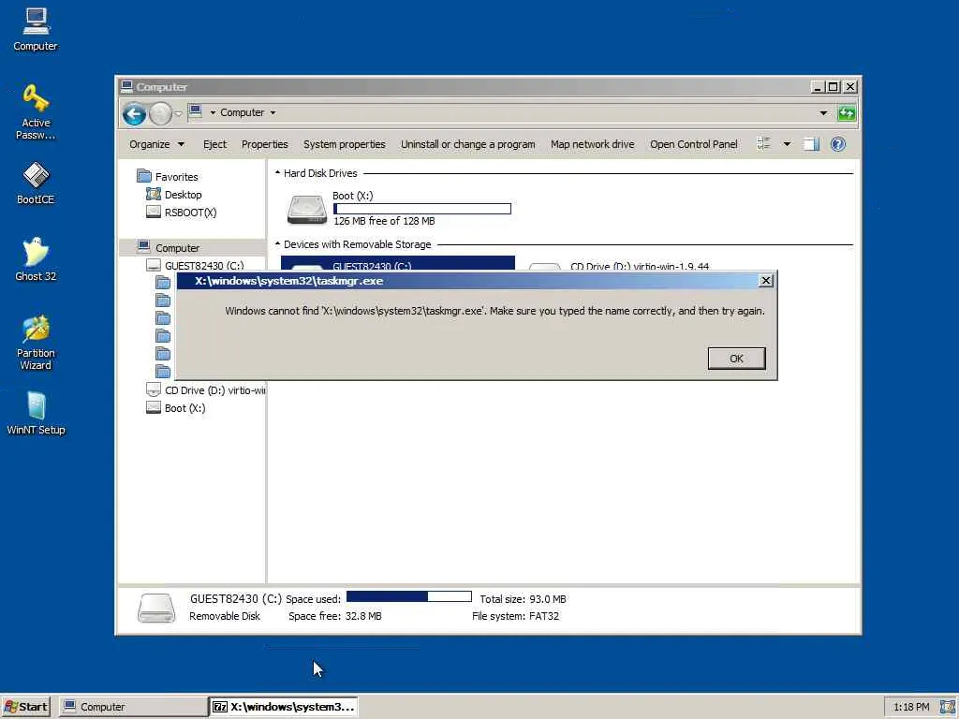Viewport: 959px width, 719px height.
Task: Click the Forward navigation arrow
Action: 160,113
